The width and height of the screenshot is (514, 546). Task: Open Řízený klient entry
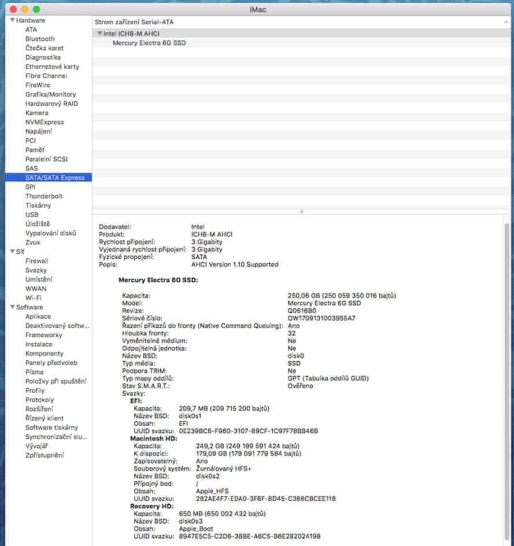tap(45, 418)
